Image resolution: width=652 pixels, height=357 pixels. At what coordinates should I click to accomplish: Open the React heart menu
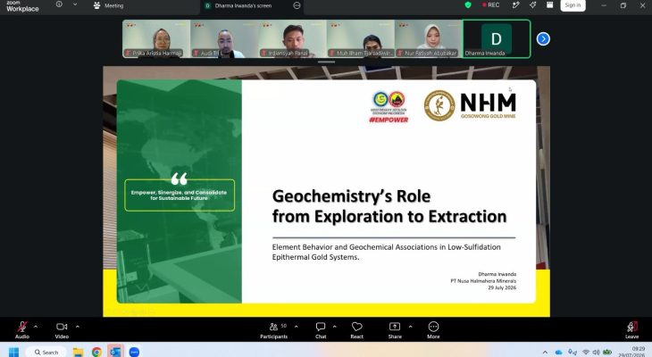coord(356,330)
